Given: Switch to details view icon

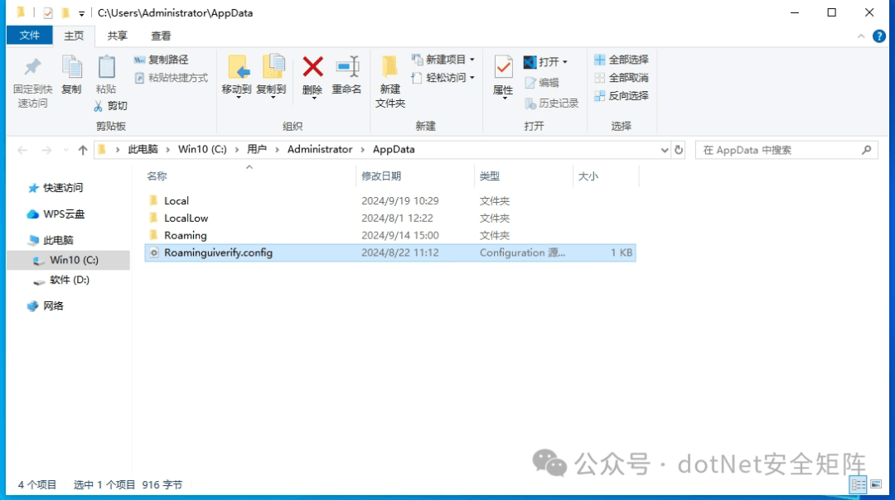Looking at the screenshot, I should tap(858, 484).
